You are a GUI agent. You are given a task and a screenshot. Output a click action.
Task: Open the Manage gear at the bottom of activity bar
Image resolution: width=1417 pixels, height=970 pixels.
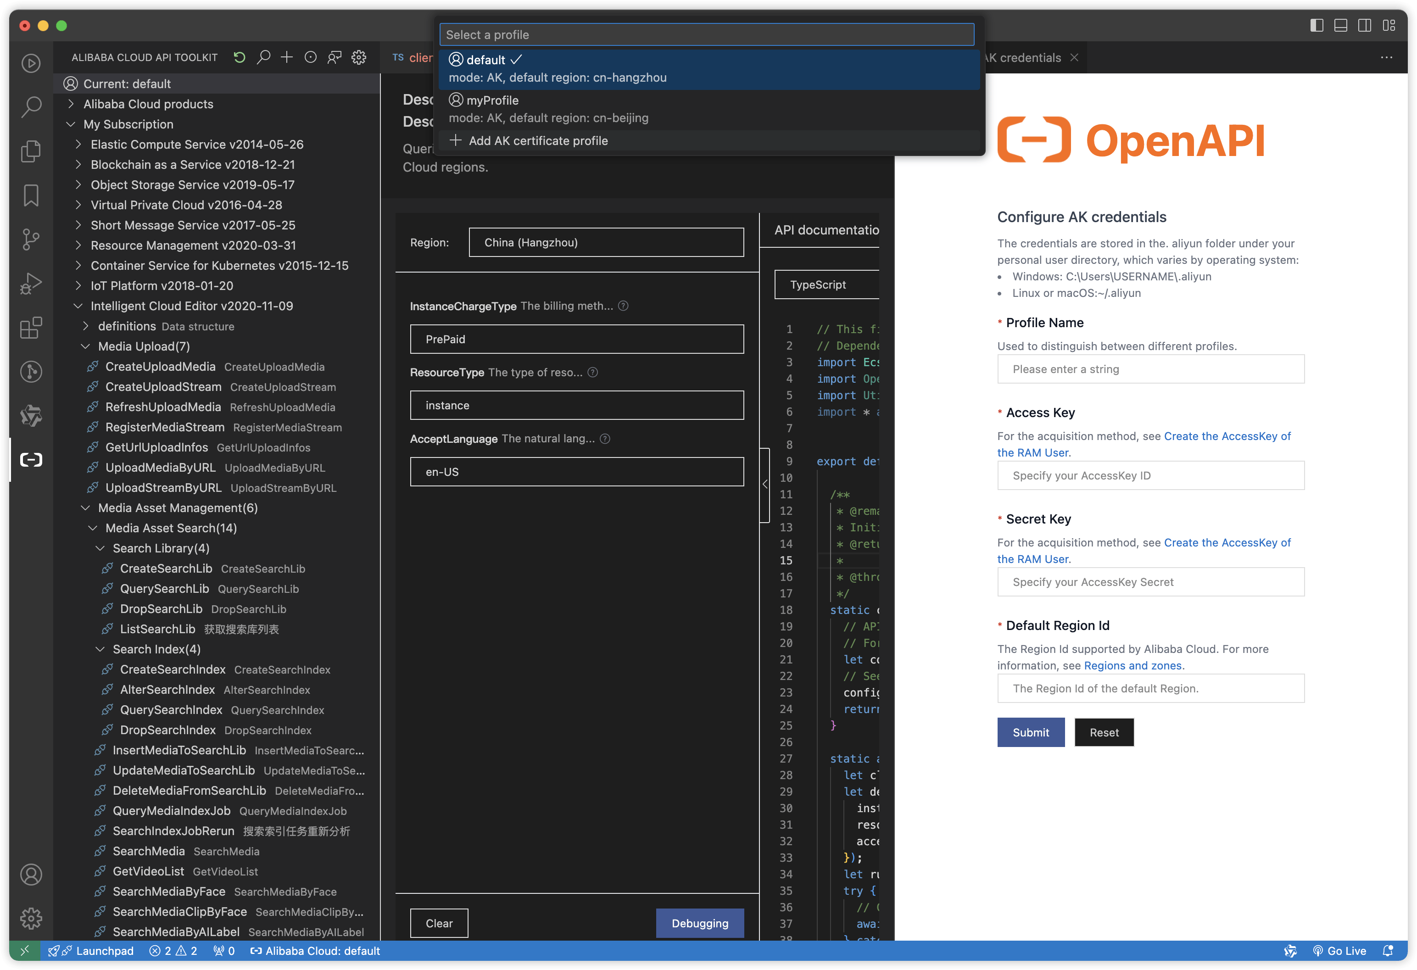(31, 918)
